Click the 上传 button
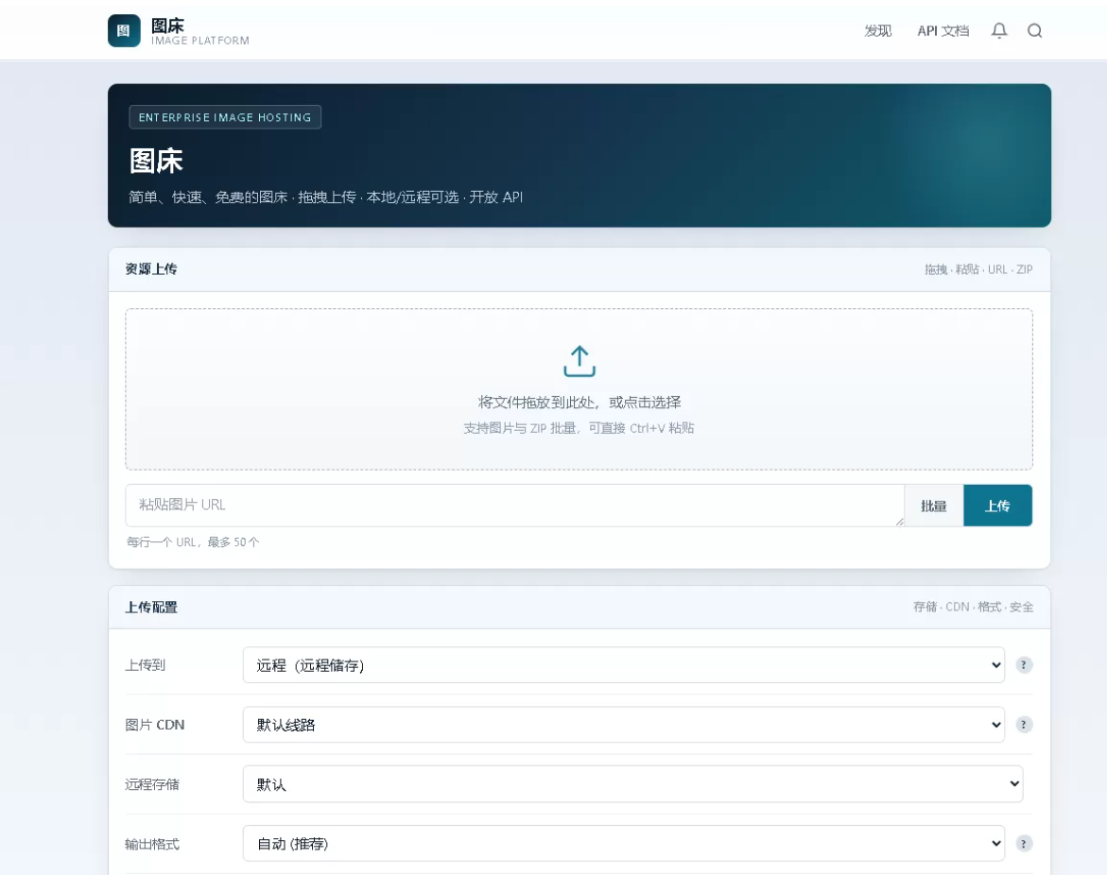 point(997,506)
